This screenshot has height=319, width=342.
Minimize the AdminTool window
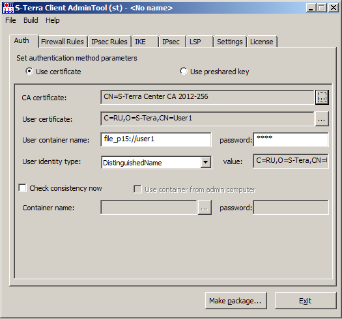pos(311,8)
